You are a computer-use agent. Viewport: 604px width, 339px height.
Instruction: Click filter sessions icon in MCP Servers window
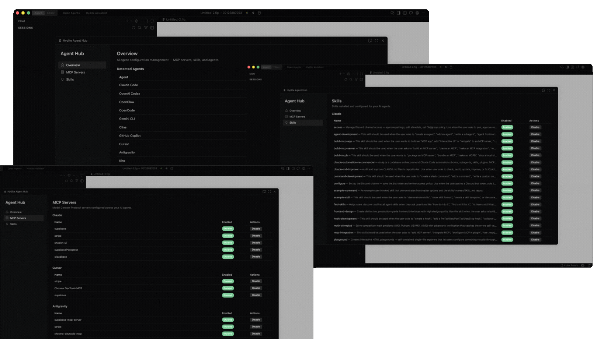(77, 181)
